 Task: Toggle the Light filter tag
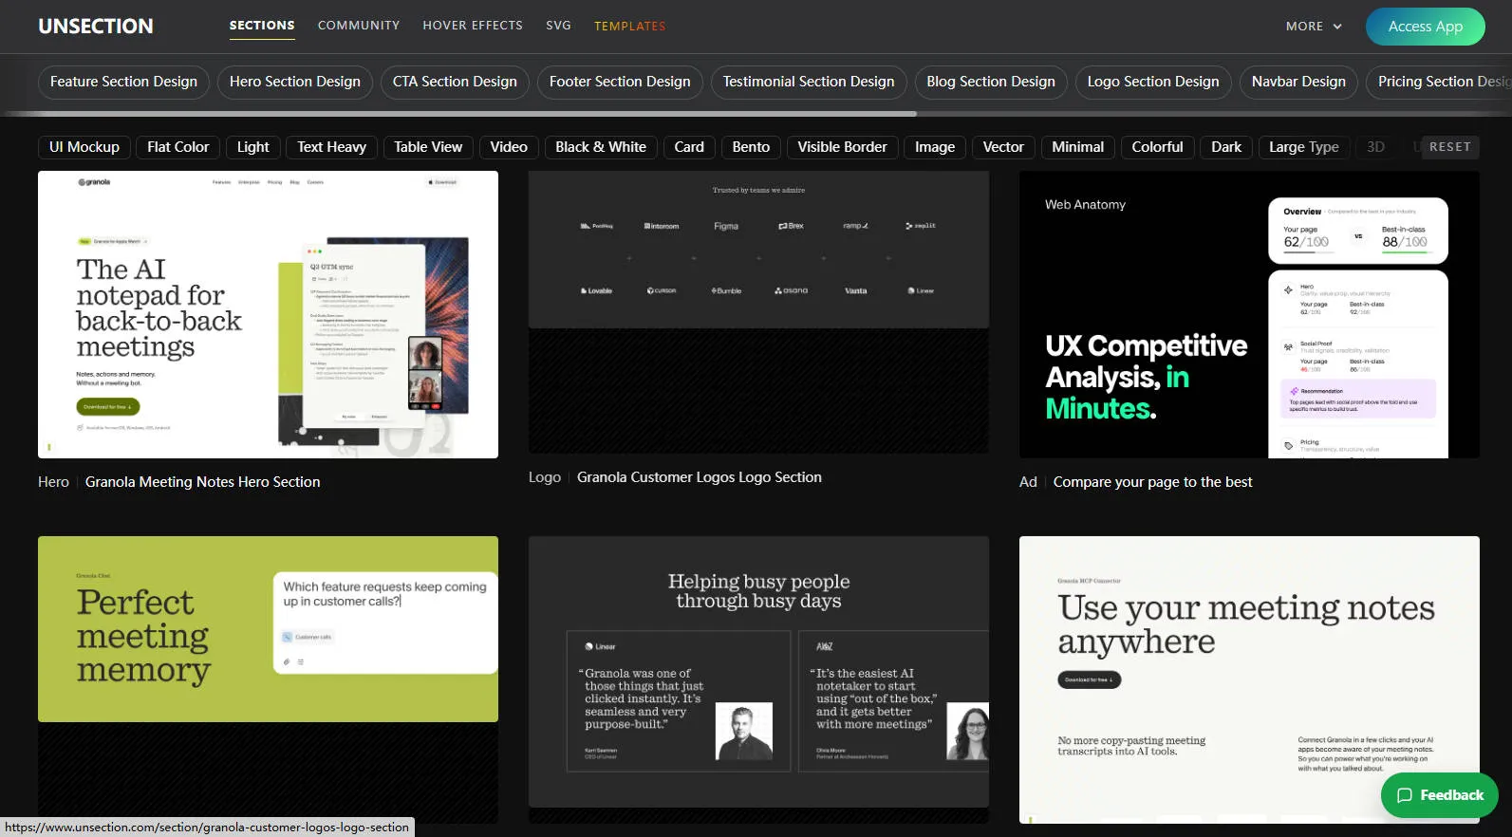pos(253,147)
